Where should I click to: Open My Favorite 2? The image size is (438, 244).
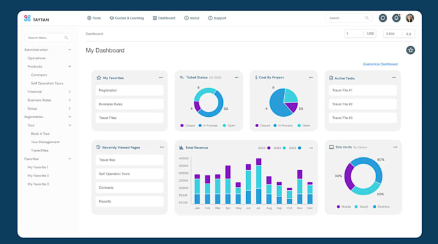click(x=38, y=176)
